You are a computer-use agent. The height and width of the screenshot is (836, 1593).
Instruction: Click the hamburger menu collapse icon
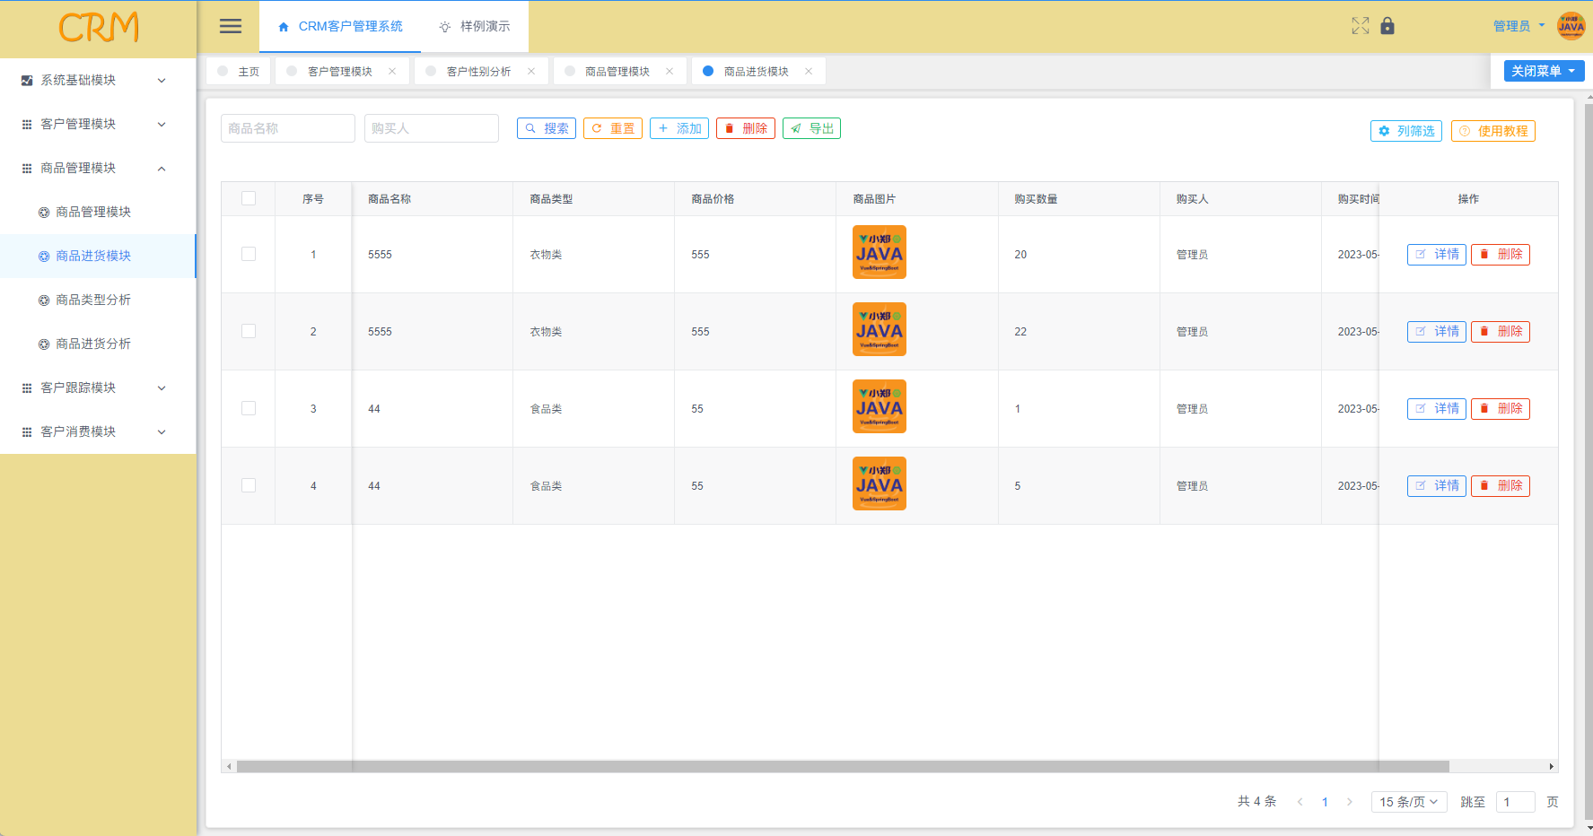231,26
